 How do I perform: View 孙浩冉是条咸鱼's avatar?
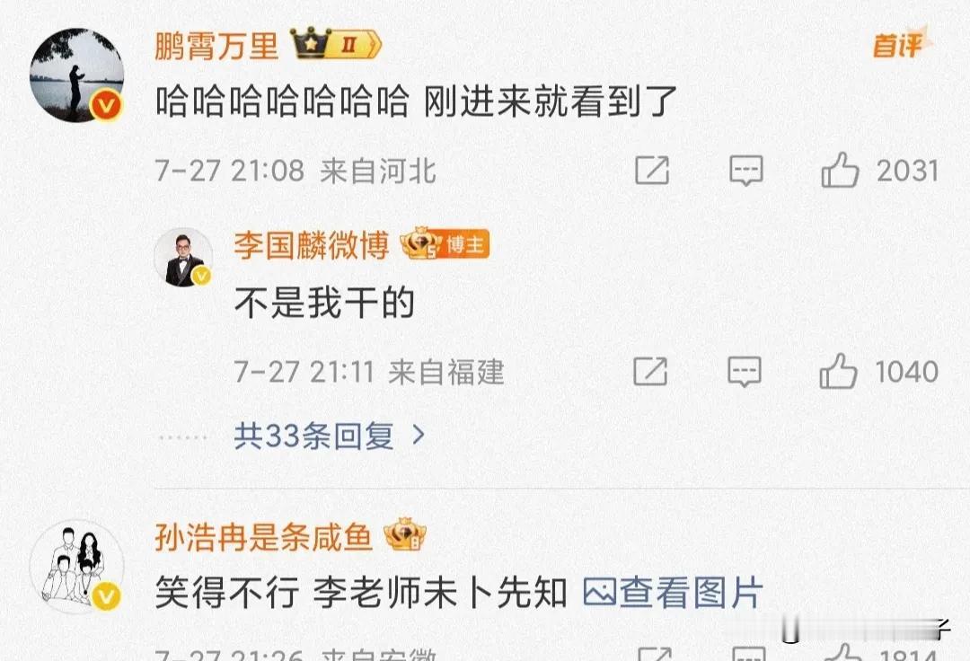click(x=76, y=567)
